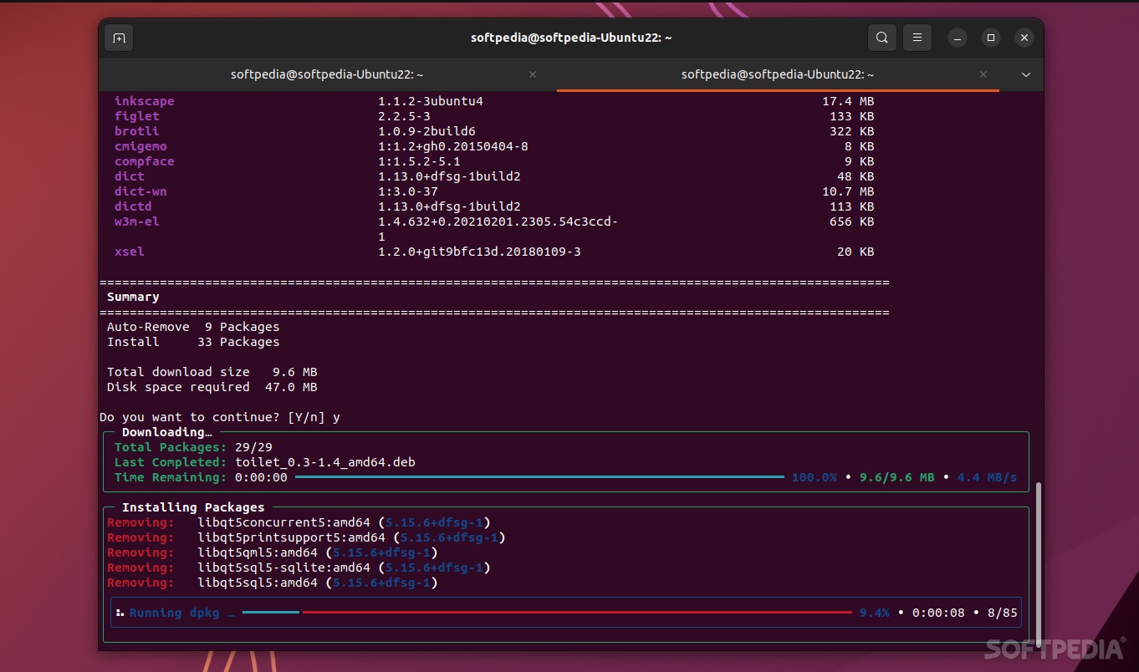The width and height of the screenshot is (1139, 672).
Task: Click the 133 KB size value
Action: tap(851, 116)
